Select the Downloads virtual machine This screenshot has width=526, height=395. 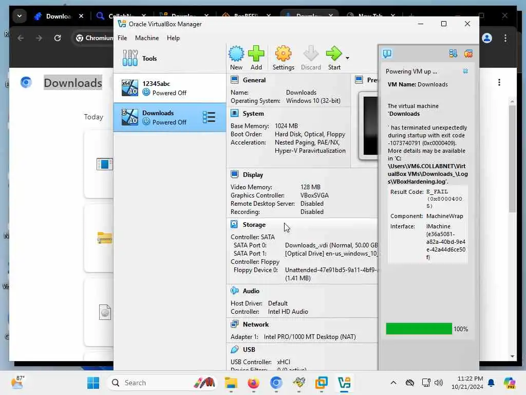[170, 117]
